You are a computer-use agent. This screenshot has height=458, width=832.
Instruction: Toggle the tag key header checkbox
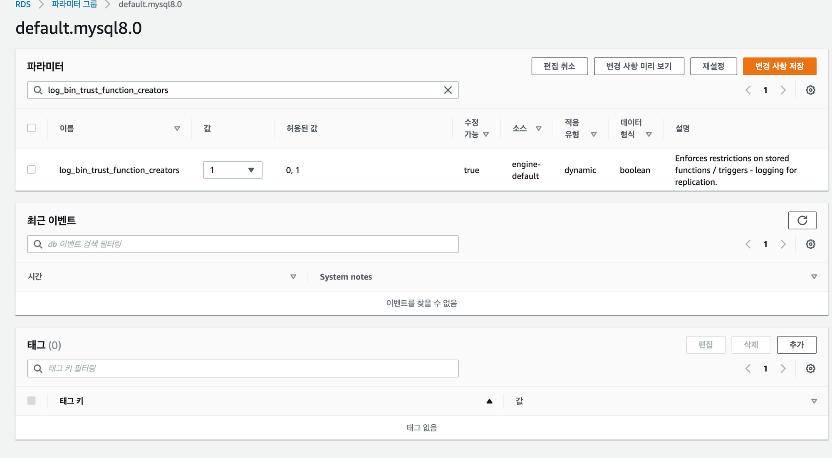click(32, 401)
